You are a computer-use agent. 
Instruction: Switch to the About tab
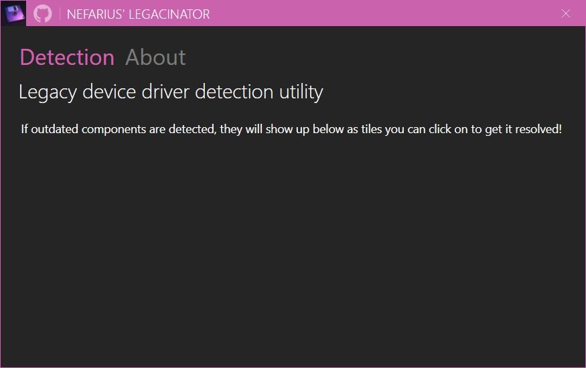pos(155,58)
